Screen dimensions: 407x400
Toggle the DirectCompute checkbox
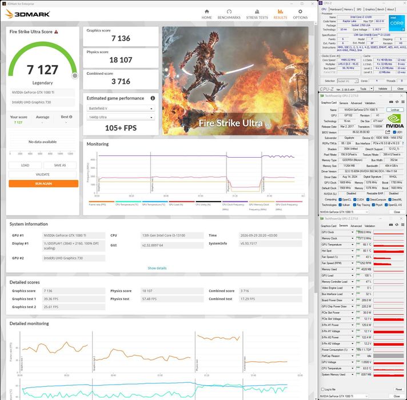tap(368, 199)
